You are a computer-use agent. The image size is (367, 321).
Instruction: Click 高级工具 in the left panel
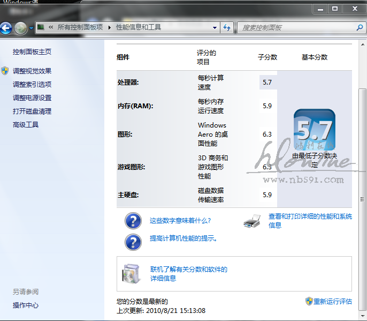[x=26, y=125]
